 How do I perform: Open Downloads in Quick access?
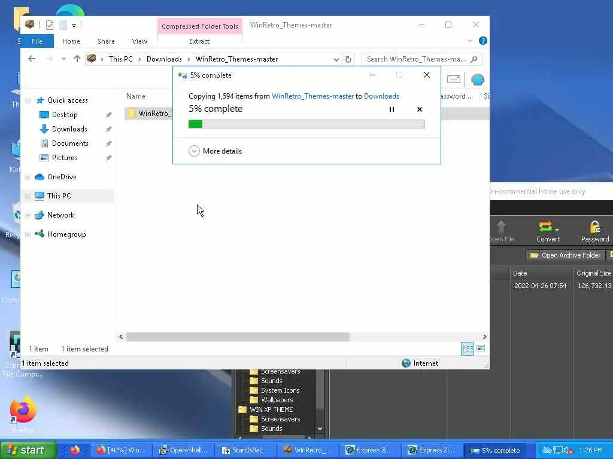click(69, 129)
